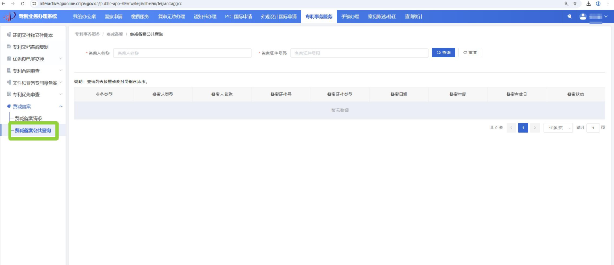Open the 通知书办理 top menu
Screen dimensions: 614x265
(x=205, y=17)
